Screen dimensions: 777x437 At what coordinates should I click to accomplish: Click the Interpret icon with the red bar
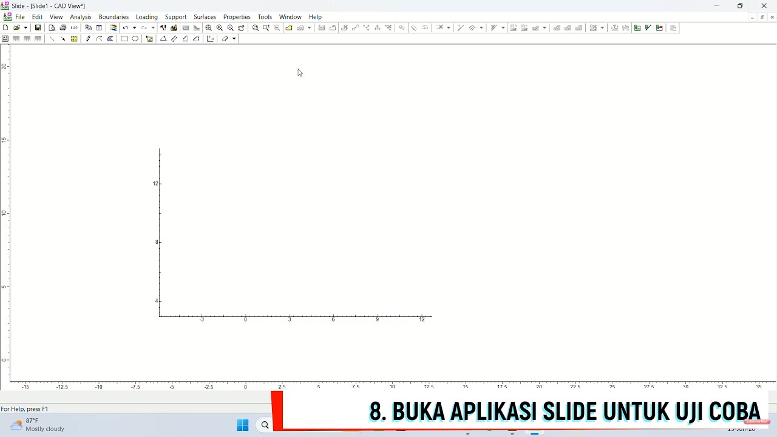[x=659, y=28]
